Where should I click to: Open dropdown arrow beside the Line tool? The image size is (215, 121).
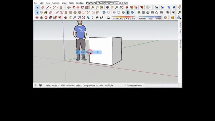coord(51,7)
